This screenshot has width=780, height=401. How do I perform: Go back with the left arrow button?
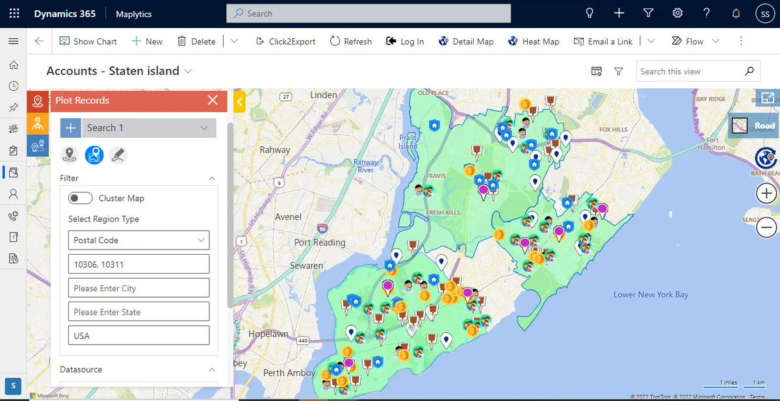[x=39, y=41]
